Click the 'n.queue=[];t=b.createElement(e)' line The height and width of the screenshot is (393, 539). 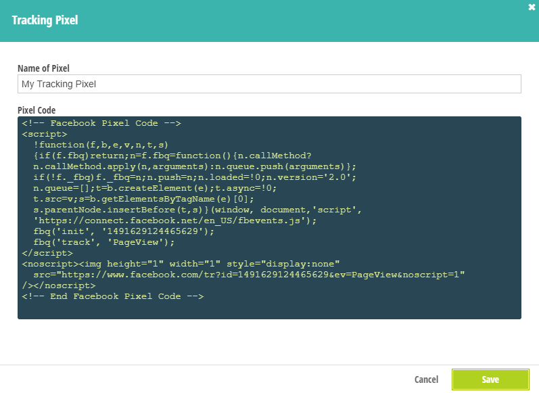pos(155,188)
